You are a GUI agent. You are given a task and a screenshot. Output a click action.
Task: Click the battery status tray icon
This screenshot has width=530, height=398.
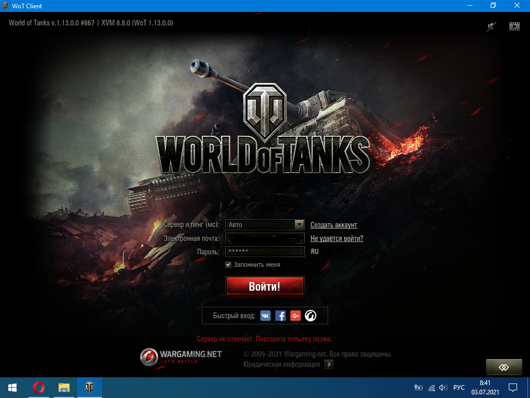click(x=418, y=388)
